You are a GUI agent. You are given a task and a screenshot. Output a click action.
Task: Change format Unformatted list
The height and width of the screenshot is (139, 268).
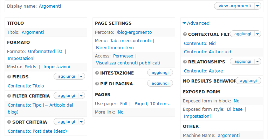[45, 52]
